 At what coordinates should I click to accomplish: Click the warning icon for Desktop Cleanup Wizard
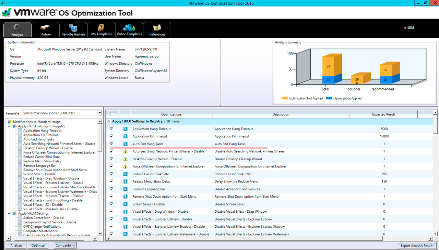click(126, 159)
